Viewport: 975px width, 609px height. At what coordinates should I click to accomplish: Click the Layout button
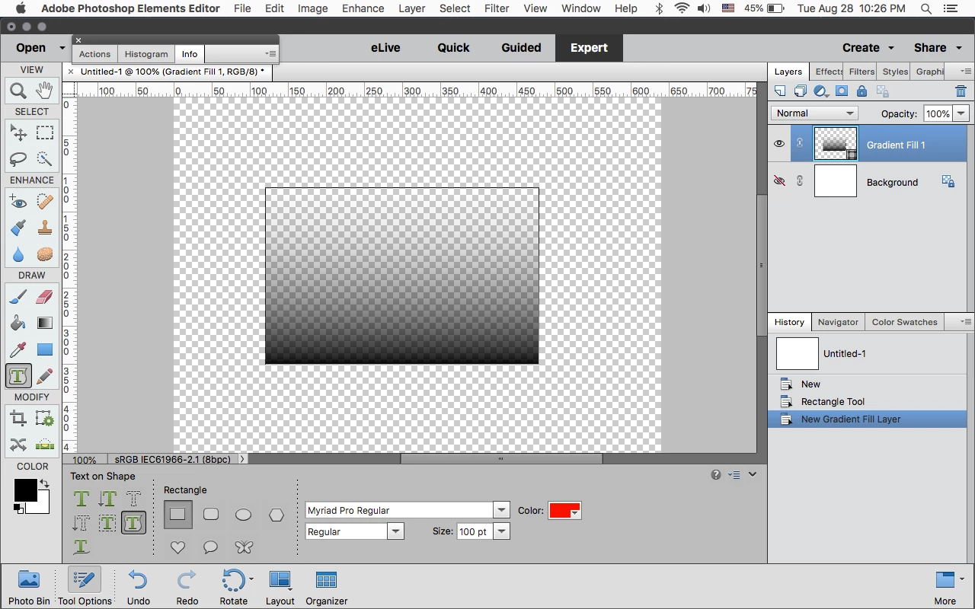280,586
